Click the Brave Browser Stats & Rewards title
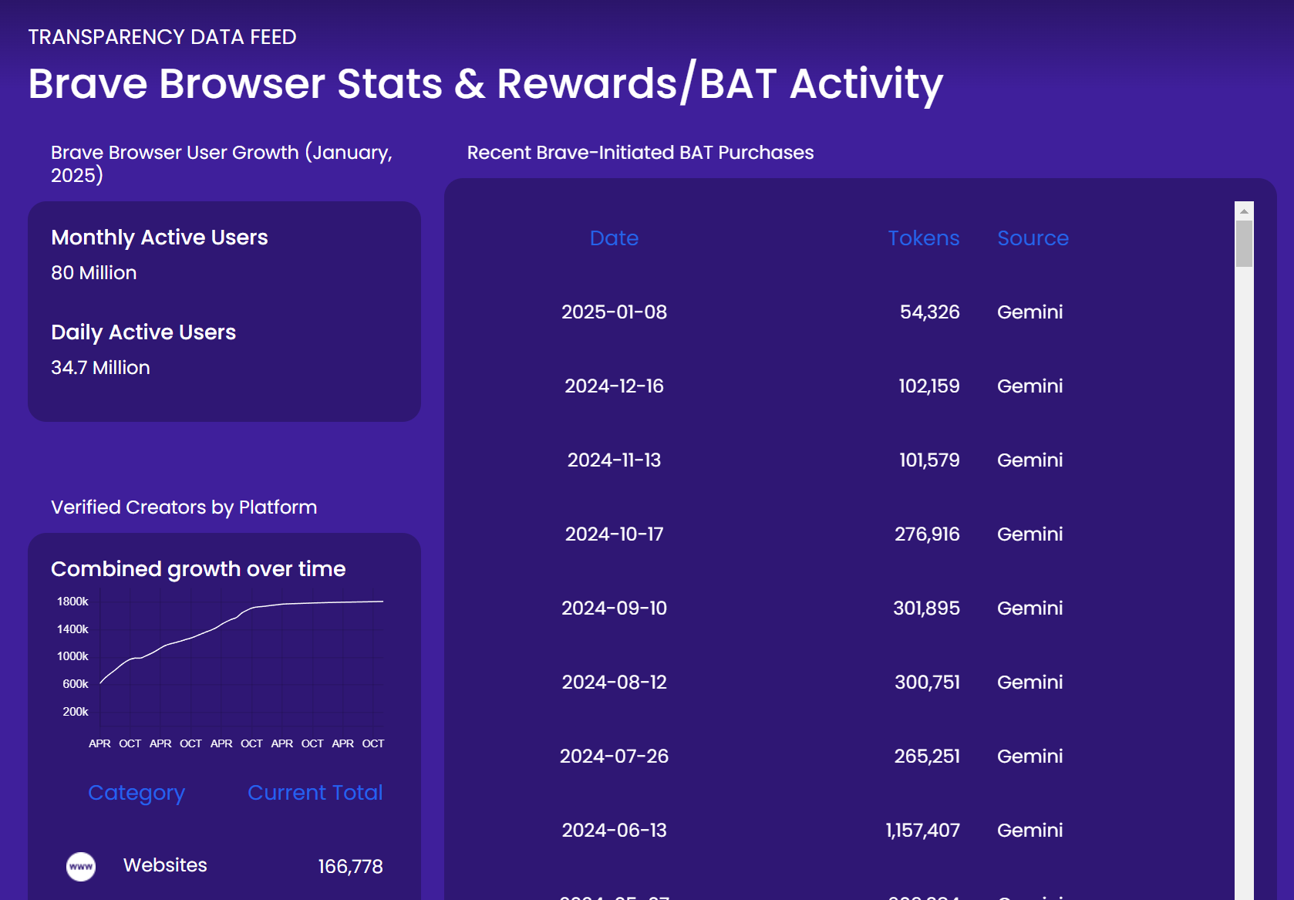This screenshot has height=900, width=1294. pyautogui.click(x=485, y=83)
